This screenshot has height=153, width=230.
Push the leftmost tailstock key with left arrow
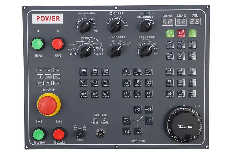pyautogui.click(x=84, y=72)
